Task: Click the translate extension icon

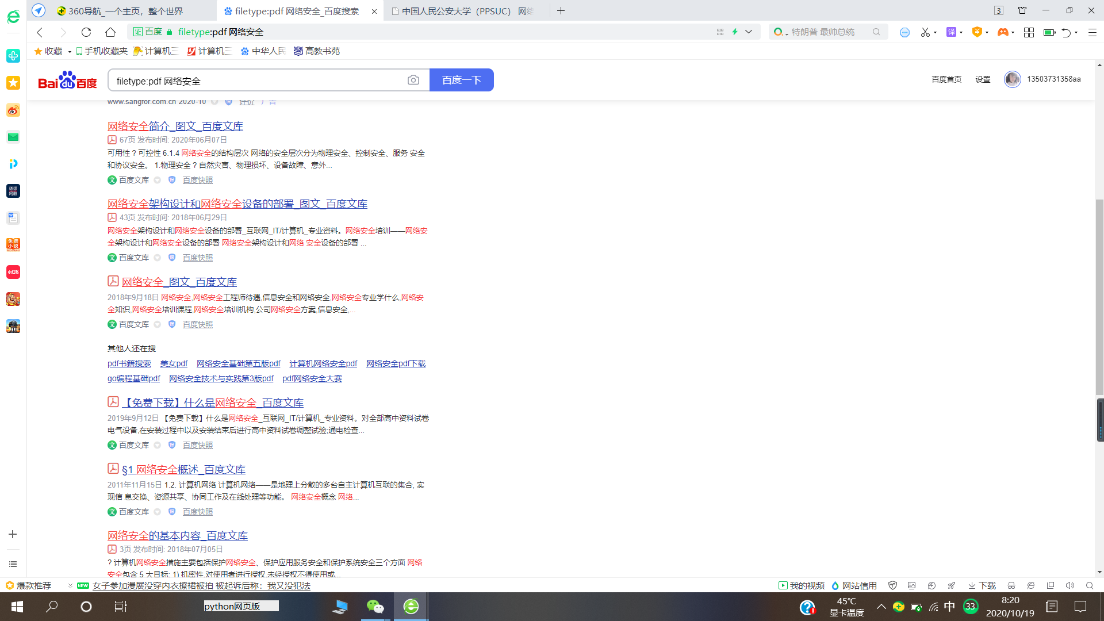Action: [x=951, y=32]
